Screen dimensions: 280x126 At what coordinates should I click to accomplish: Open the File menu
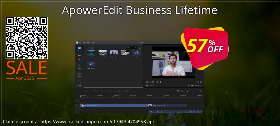80,43
